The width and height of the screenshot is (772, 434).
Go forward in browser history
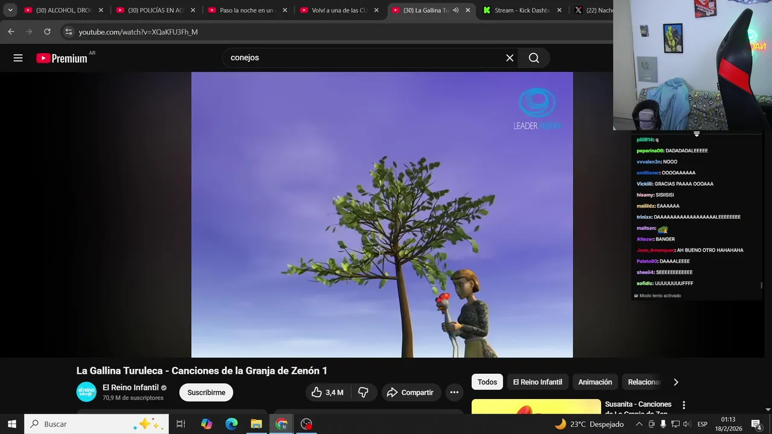tap(29, 32)
